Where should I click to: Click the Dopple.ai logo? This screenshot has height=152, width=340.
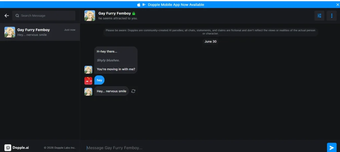click(17, 148)
